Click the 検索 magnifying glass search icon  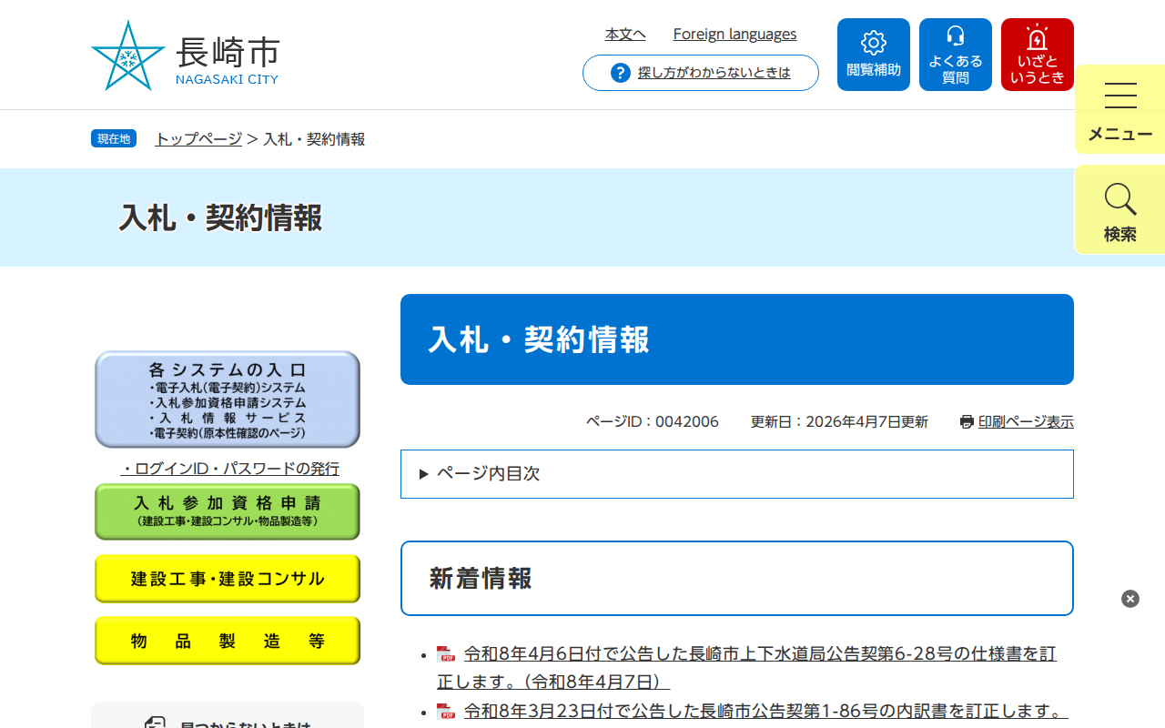(1119, 199)
